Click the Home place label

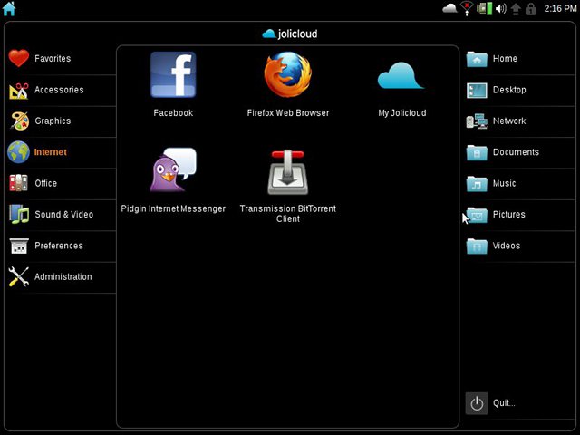[x=505, y=58]
